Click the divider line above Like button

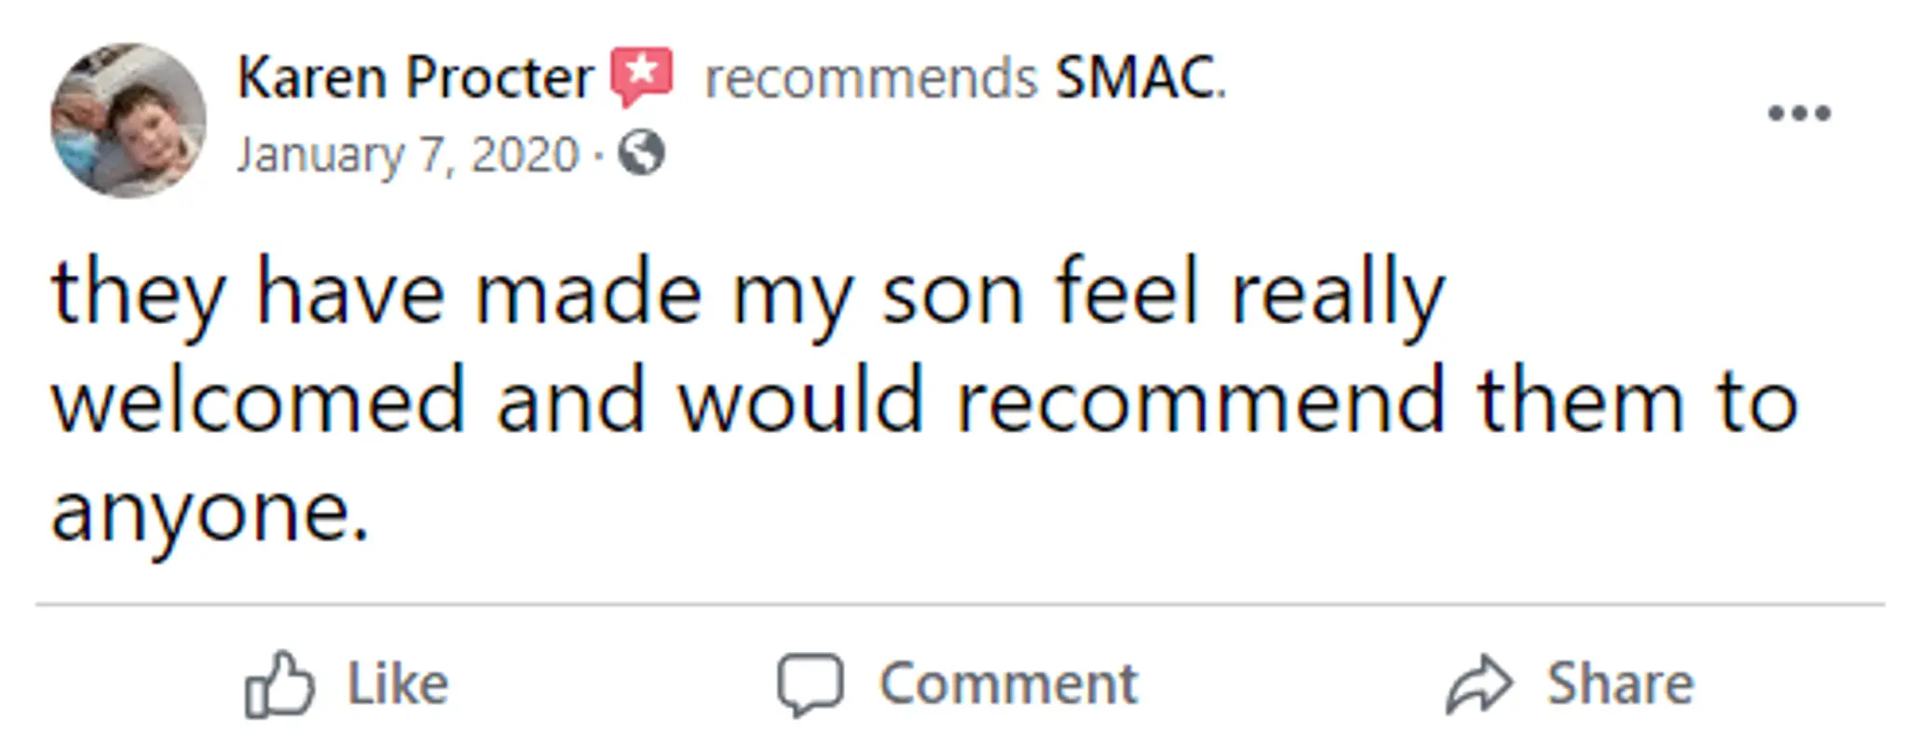pos(960,604)
